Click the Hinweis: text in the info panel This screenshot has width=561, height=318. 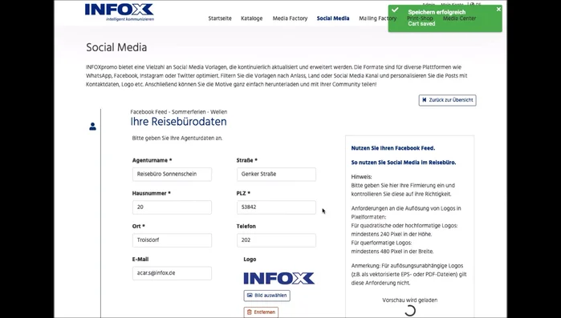[x=361, y=177]
